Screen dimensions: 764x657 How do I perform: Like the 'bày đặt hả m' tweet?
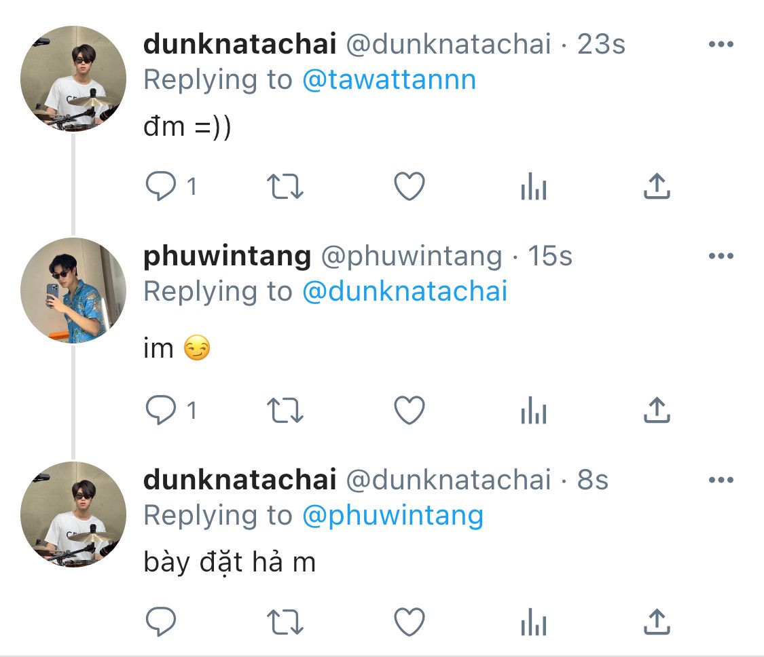coord(410,622)
